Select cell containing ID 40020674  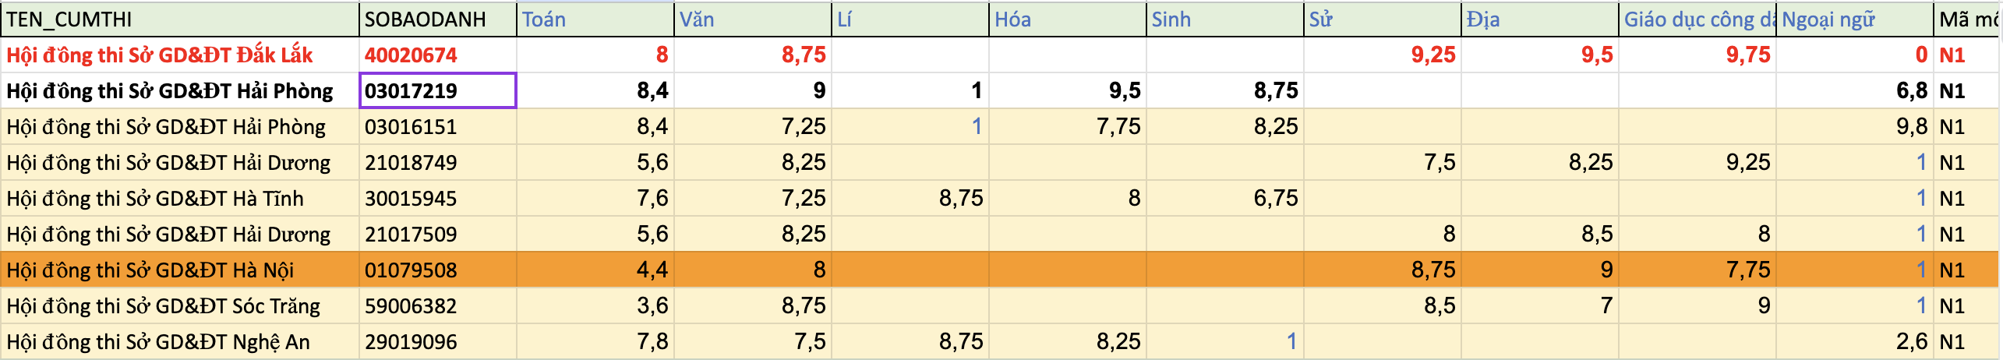coord(436,55)
